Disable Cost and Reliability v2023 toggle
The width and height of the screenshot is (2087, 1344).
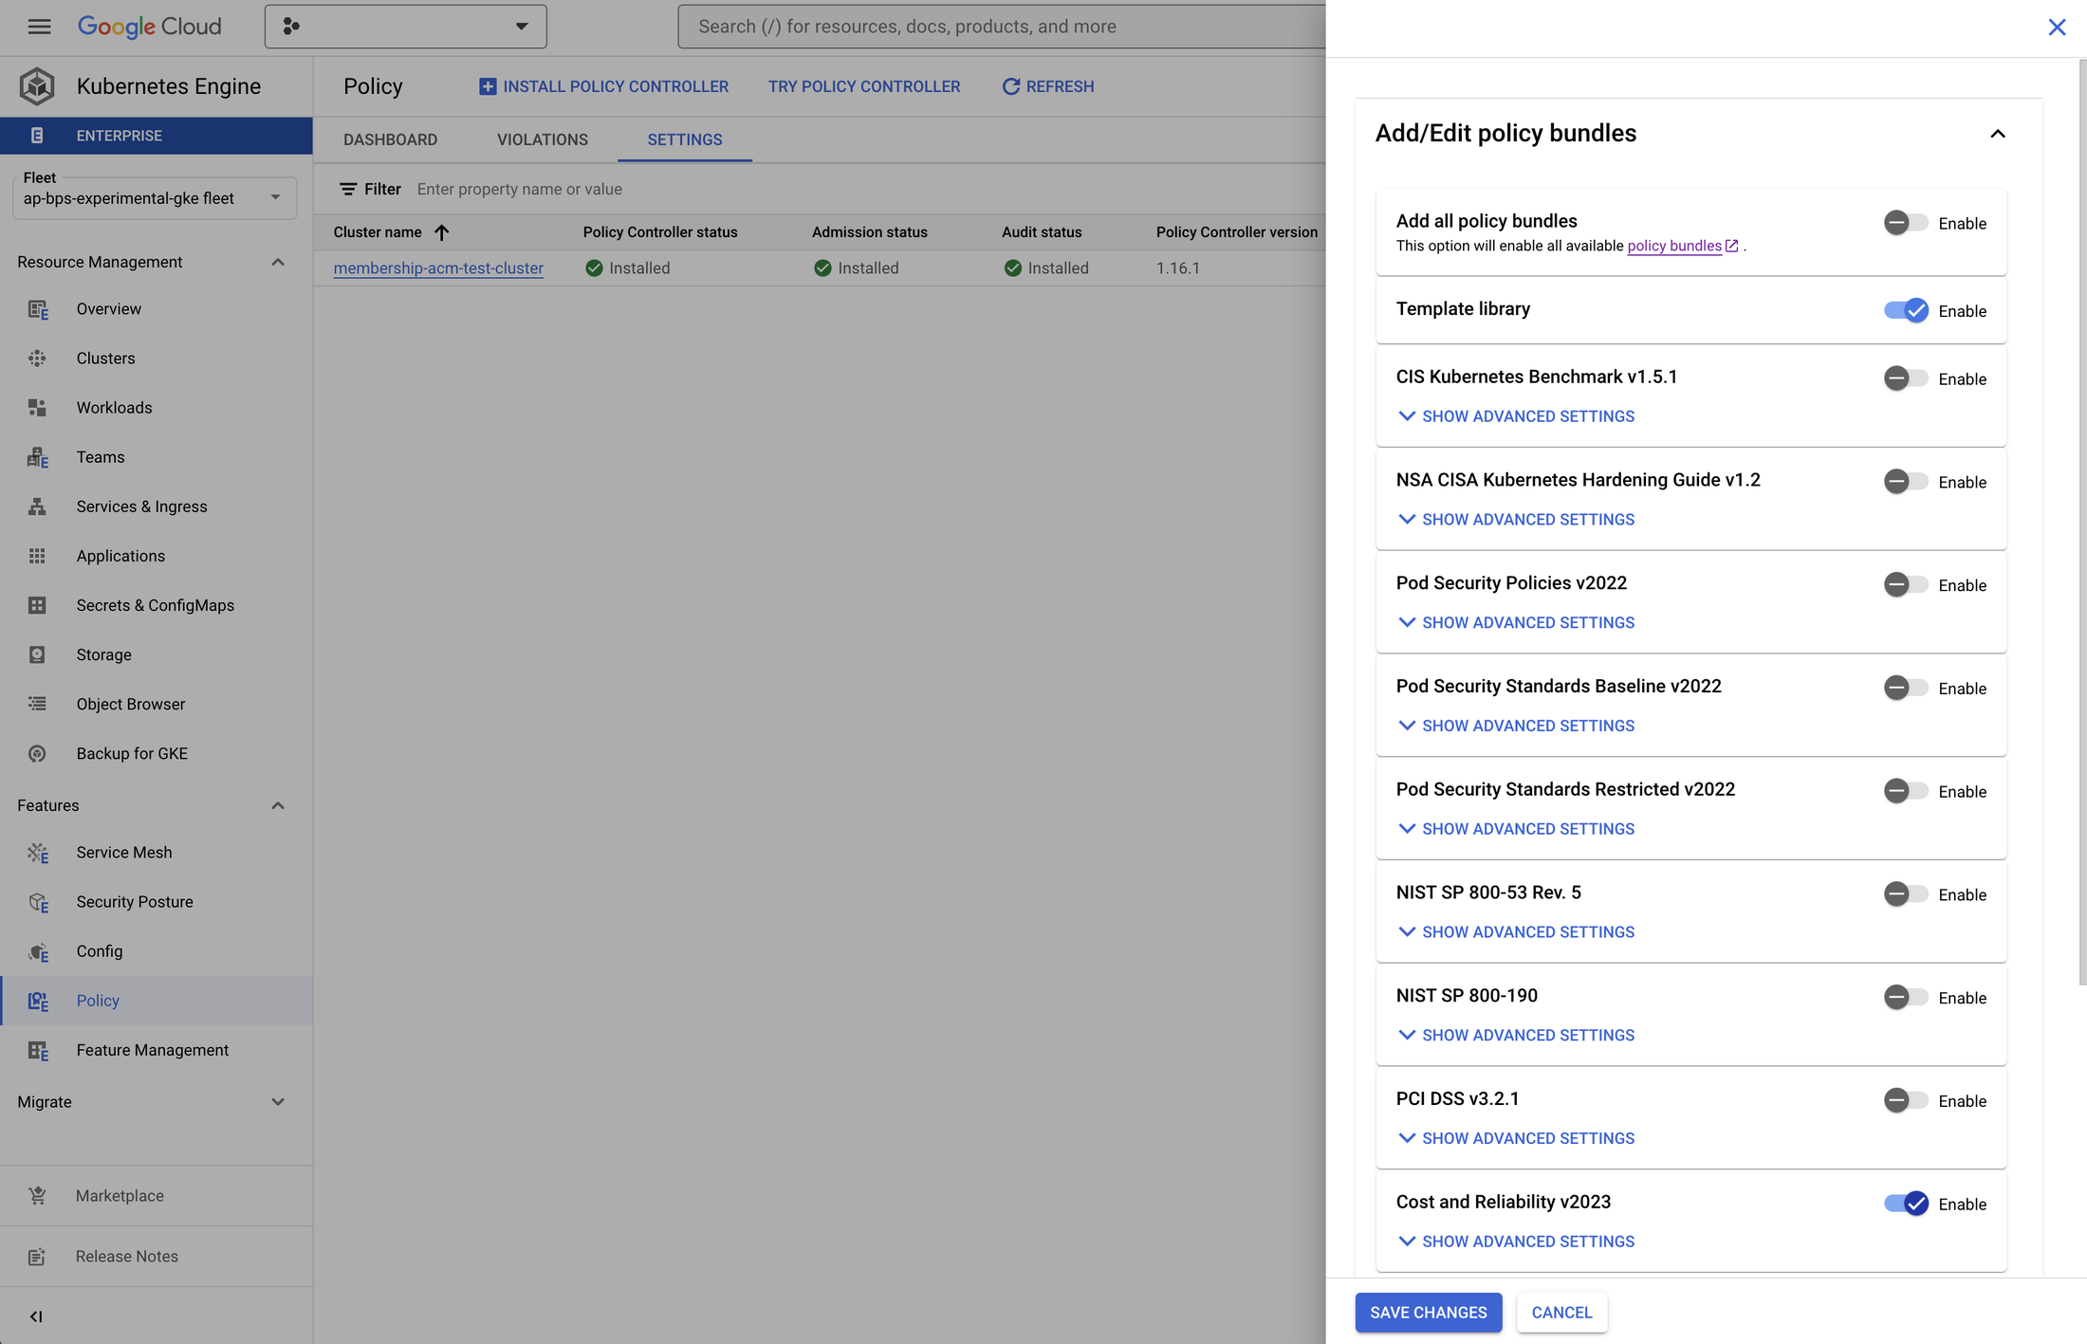click(1906, 1204)
